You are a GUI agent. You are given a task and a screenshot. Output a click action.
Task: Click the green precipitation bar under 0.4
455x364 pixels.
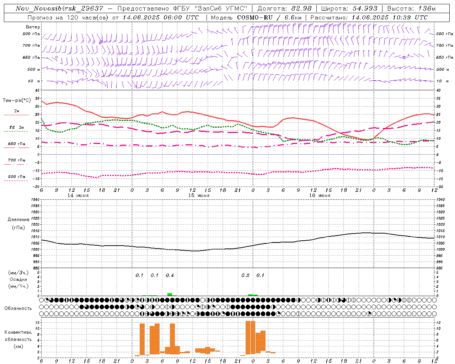pos(170,294)
